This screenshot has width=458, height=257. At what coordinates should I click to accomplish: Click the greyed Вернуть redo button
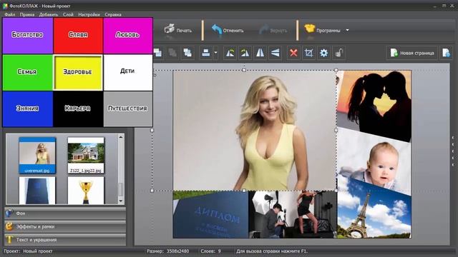[273, 30]
